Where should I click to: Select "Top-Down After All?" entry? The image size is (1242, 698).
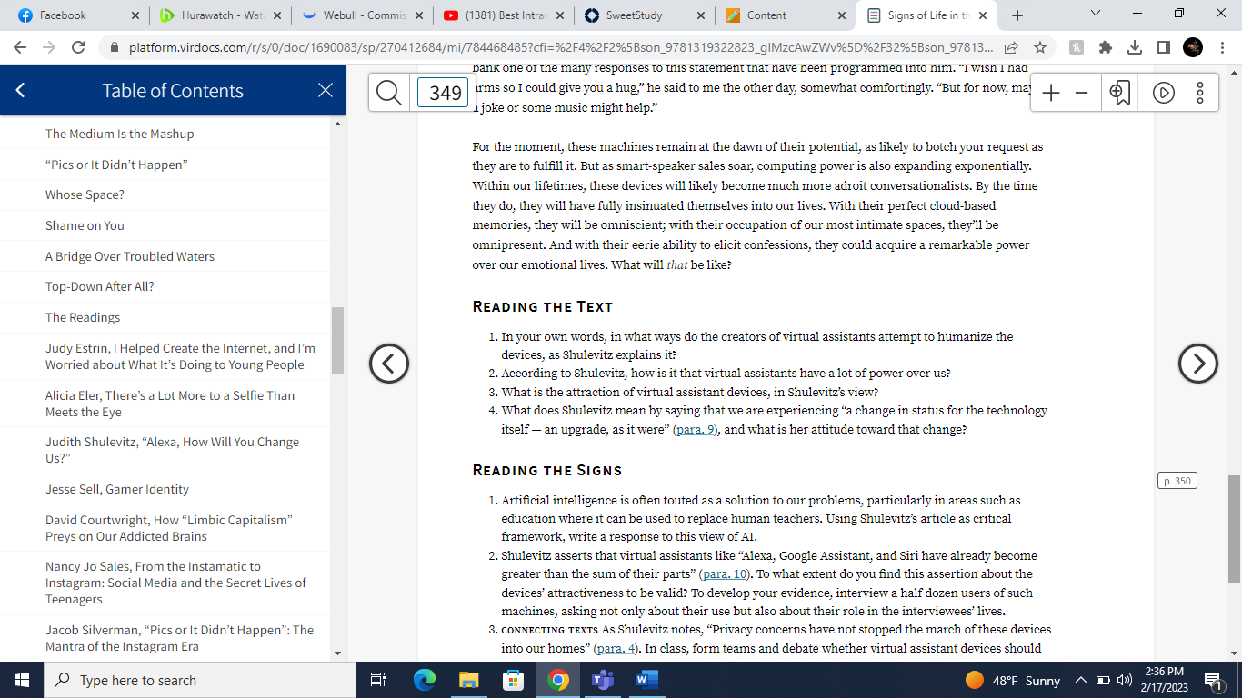pyautogui.click(x=100, y=286)
